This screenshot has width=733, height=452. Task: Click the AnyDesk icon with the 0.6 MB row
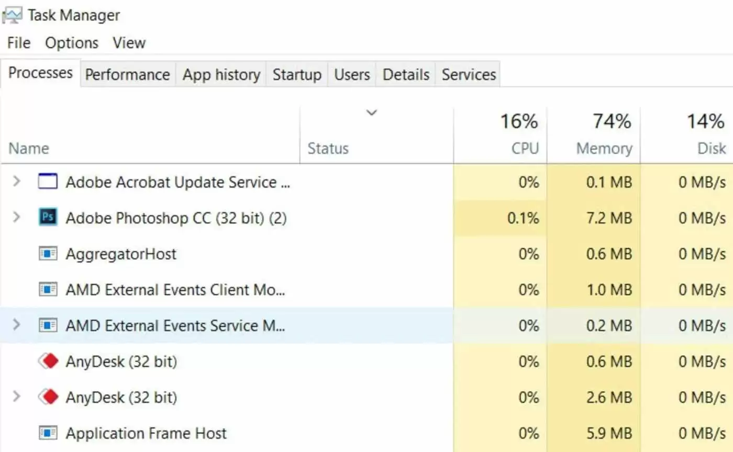[x=48, y=361]
